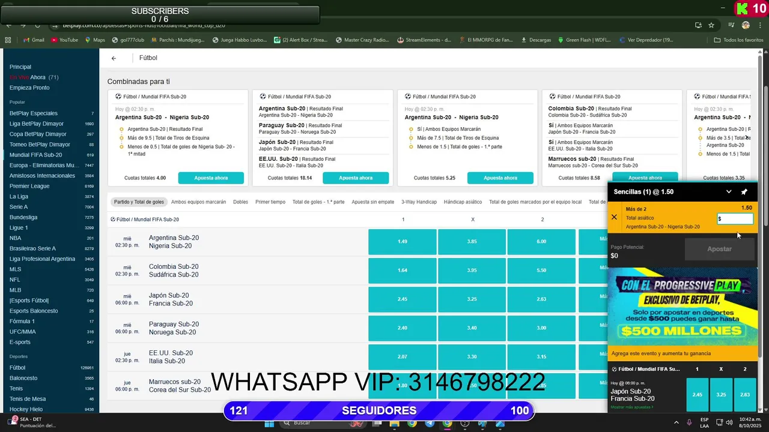Pick Nigeria Sub-20 win odds 6.00
The height and width of the screenshot is (432, 769).
pos(541,242)
